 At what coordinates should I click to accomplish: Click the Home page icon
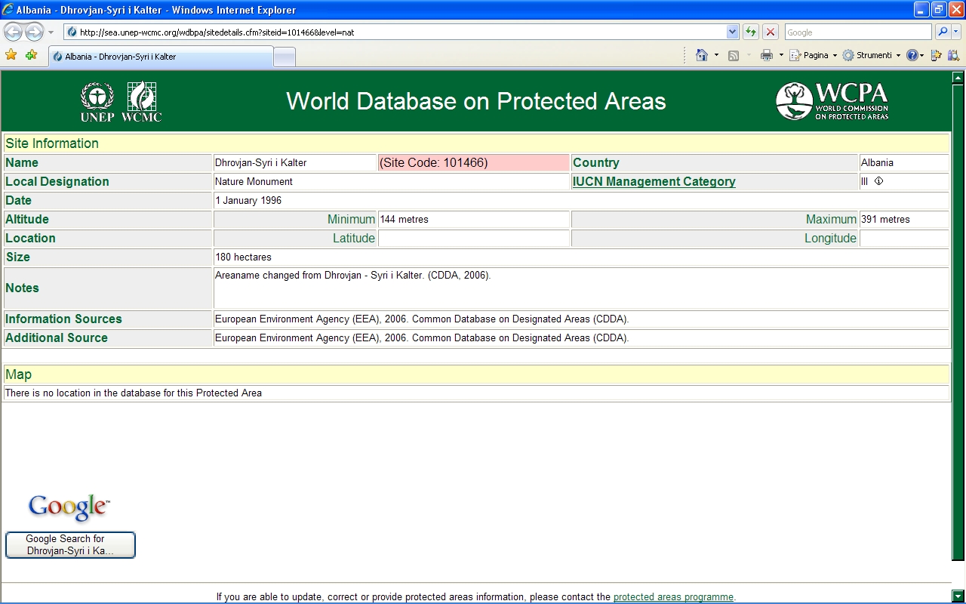702,55
